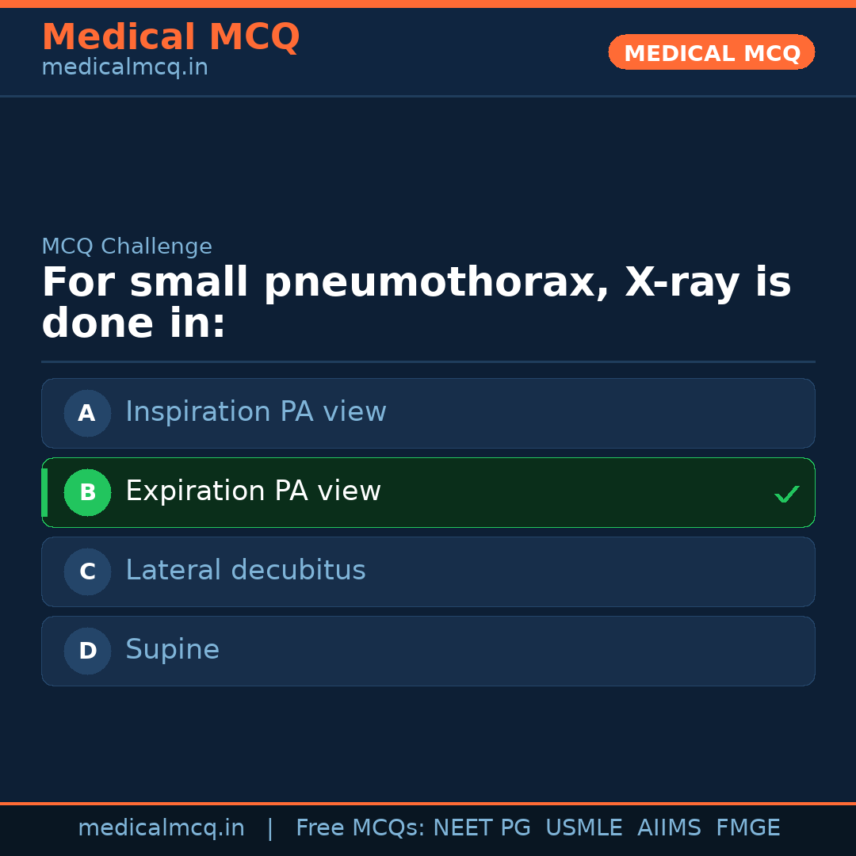Click the "Free MCQs:" footer label
This screenshot has height=856, width=856.
361,828
